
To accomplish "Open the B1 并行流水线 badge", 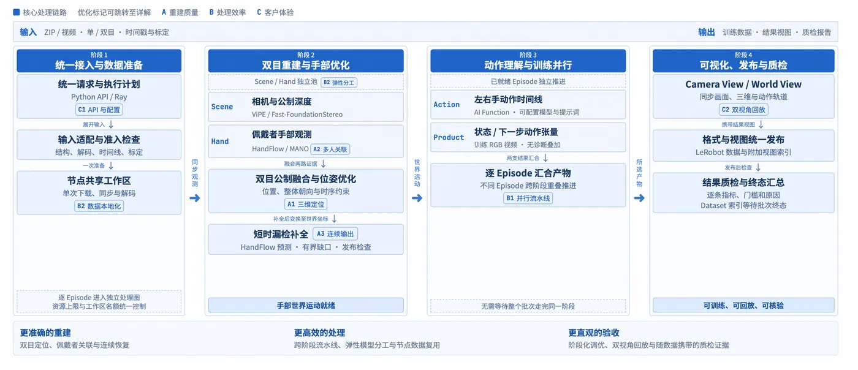I will point(528,198).
